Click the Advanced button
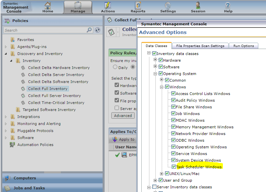 (x=123, y=116)
